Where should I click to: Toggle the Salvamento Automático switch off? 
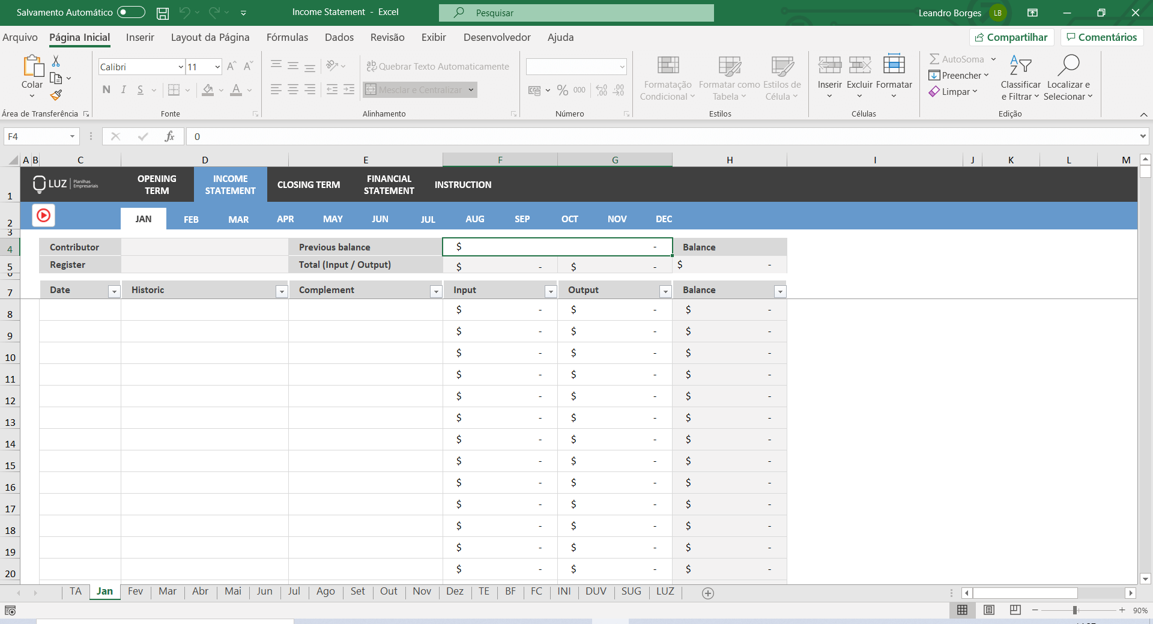click(130, 12)
